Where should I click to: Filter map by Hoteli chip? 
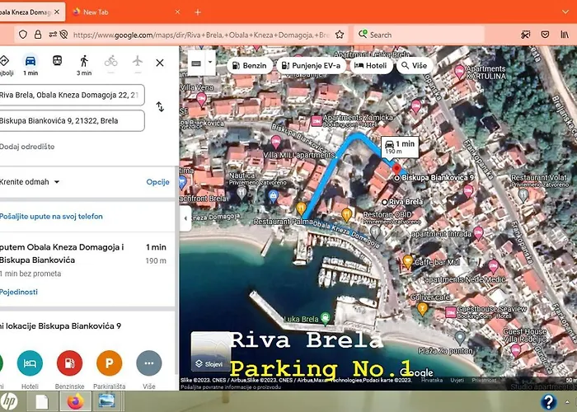(371, 66)
